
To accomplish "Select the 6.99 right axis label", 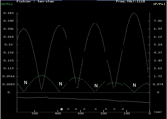I will pos(158,29).
